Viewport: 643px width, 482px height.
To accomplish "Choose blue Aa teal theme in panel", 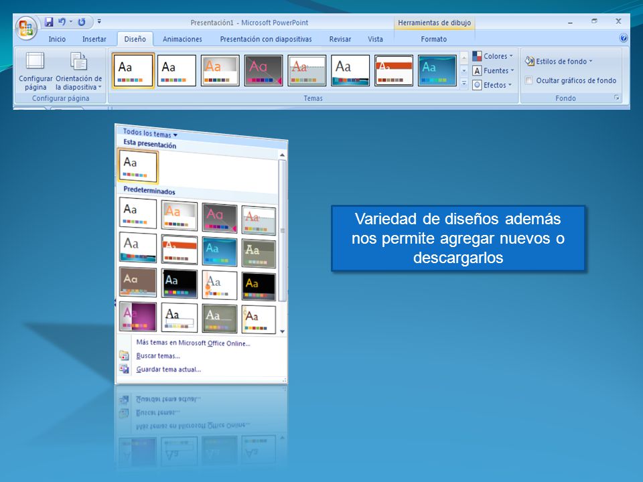I will [x=220, y=252].
